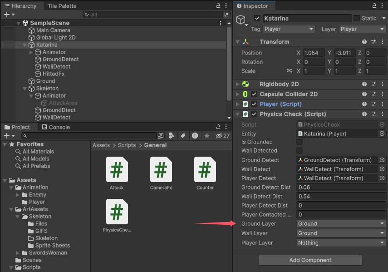This screenshot has width=388, height=272.
Task: Check the Is Grounded box
Action: click(300, 142)
